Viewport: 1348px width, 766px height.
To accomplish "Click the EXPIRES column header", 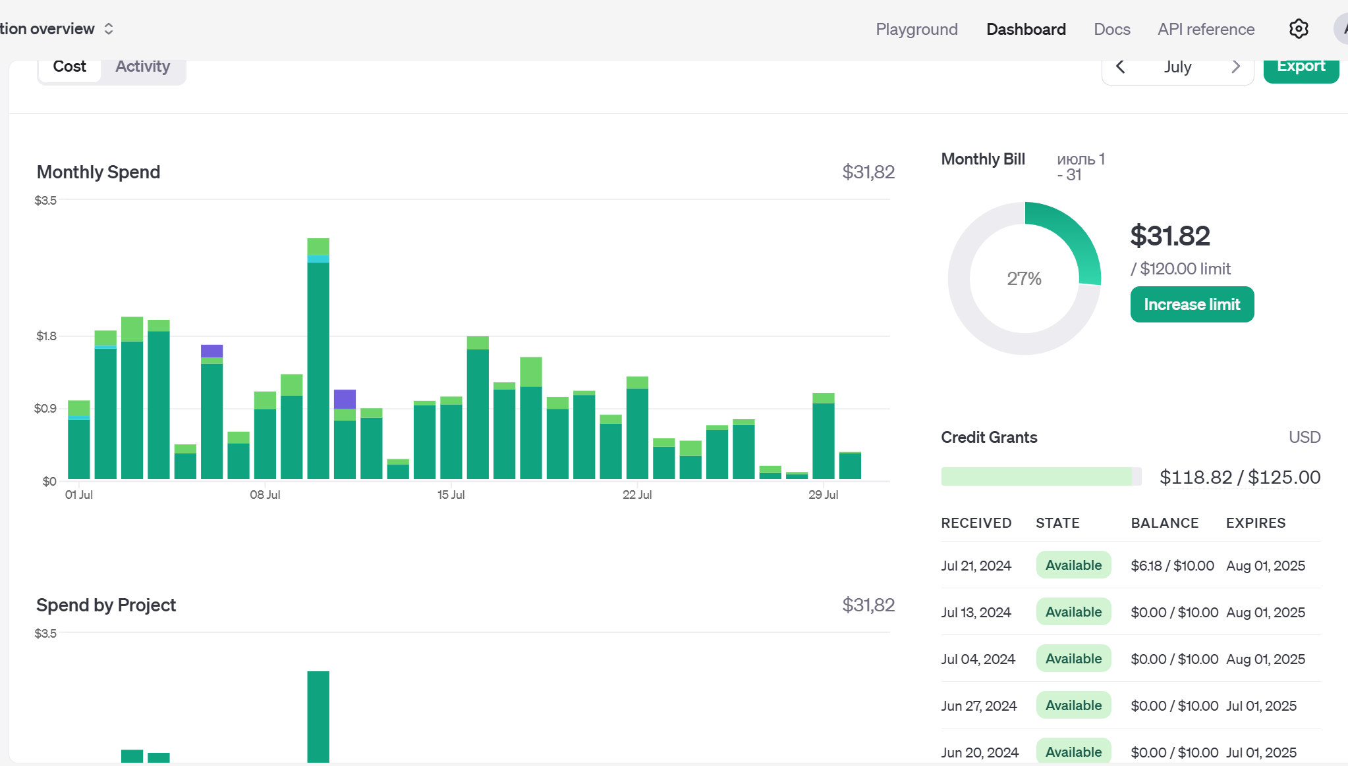I will coord(1255,523).
